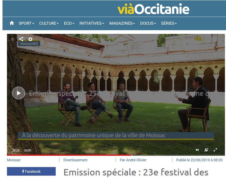Share the article on Facebook

click(x=31, y=171)
